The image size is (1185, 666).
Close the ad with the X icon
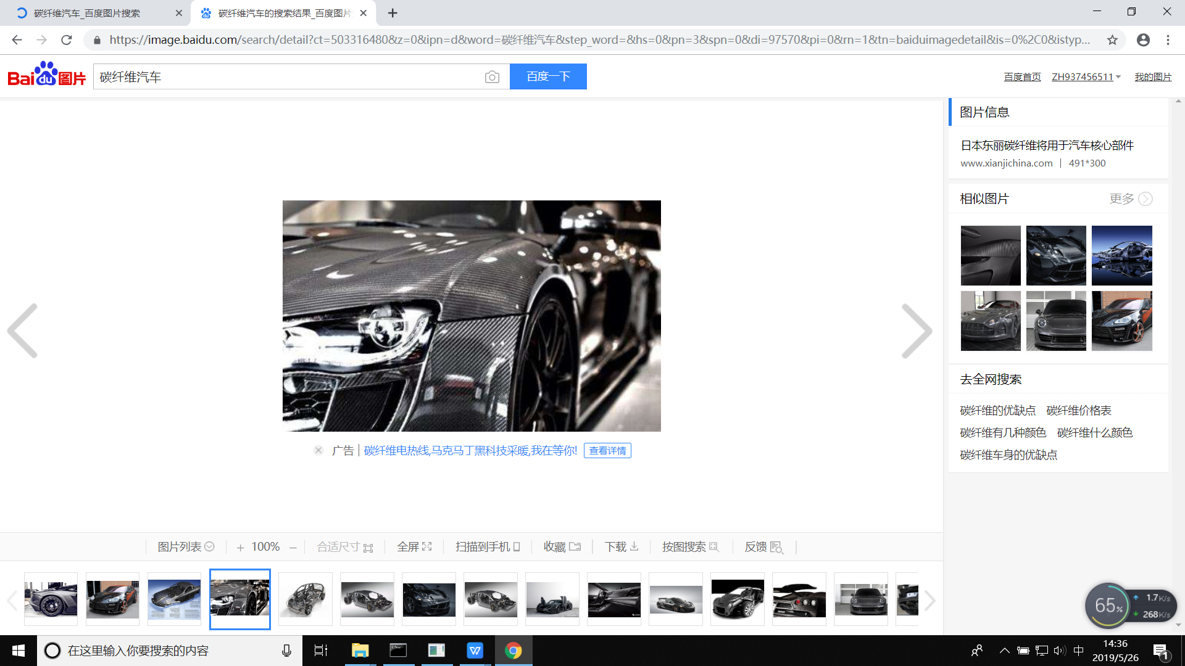point(318,450)
